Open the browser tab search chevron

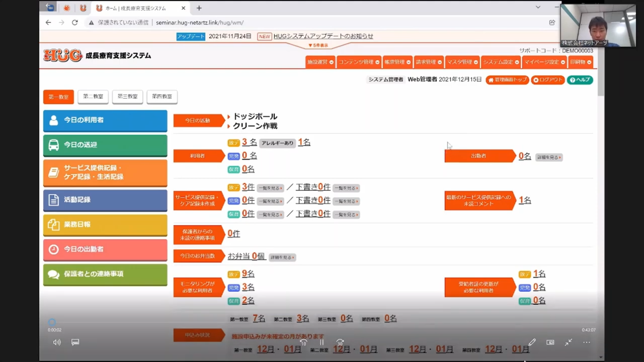538,8
